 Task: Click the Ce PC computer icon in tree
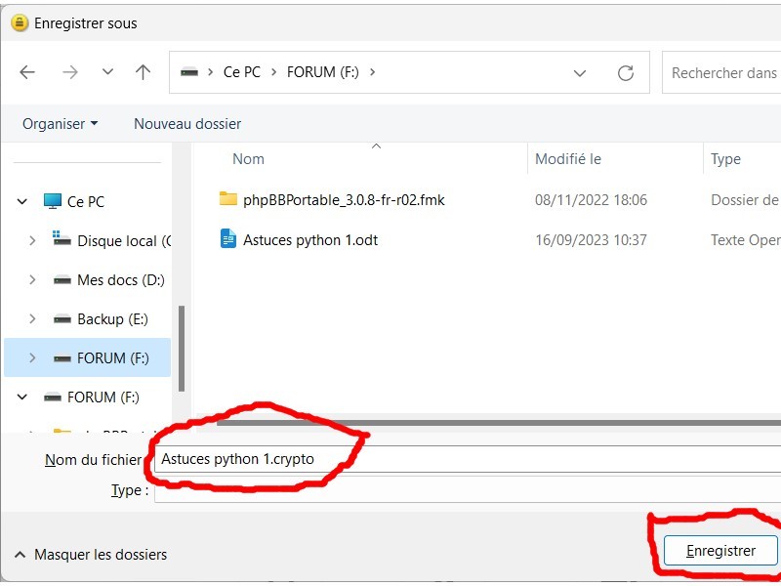(x=53, y=201)
